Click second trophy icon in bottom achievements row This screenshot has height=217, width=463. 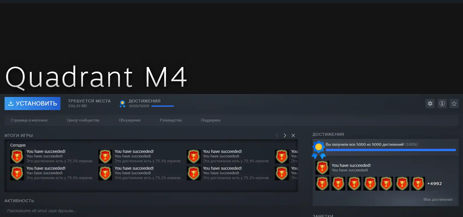338,184
